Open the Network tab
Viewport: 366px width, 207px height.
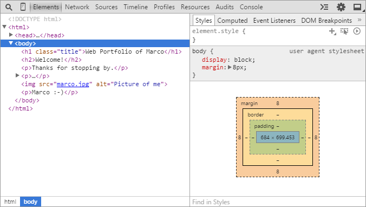(x=77, y=7)
